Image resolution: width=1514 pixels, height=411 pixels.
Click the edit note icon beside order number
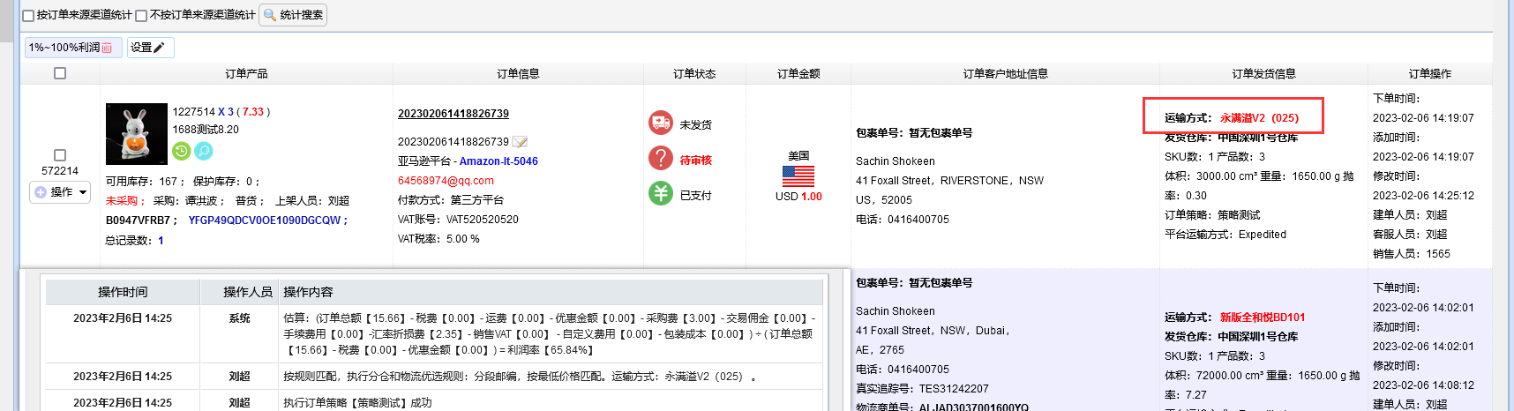521,142
